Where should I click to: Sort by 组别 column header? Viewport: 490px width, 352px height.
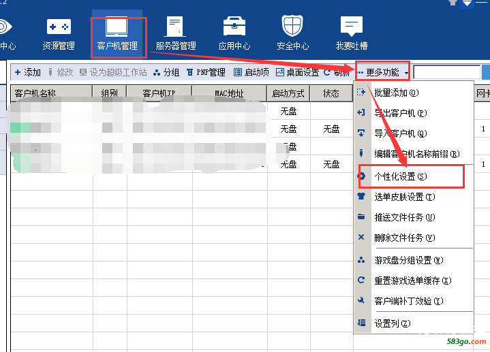(x=110, y=93)
